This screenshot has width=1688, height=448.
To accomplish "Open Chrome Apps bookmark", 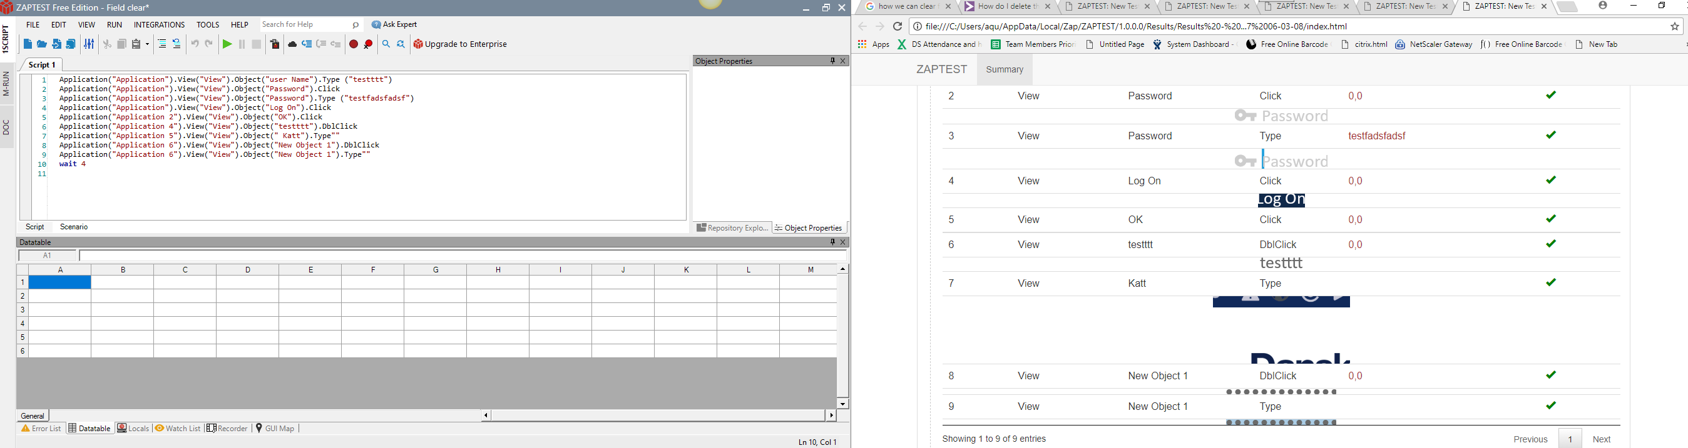I will (x=874, y=44).
